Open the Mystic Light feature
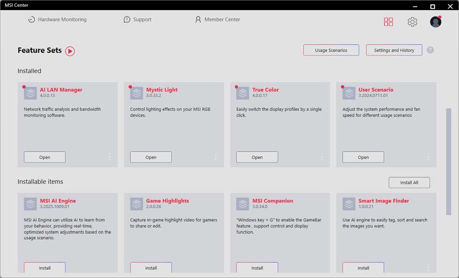Viewport: 459px width, 278px height. [x=151, y=157]
